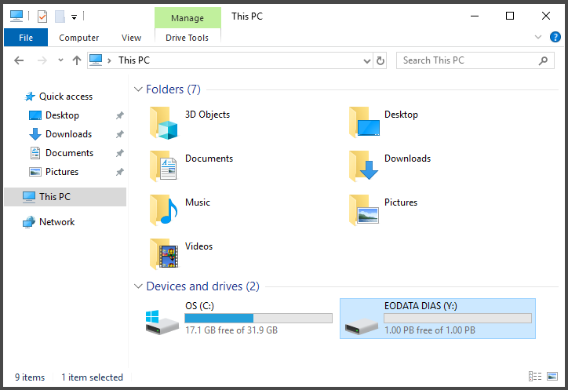Switch to the View ribbon tab
The image size is (568, 390).
[131, 38]
